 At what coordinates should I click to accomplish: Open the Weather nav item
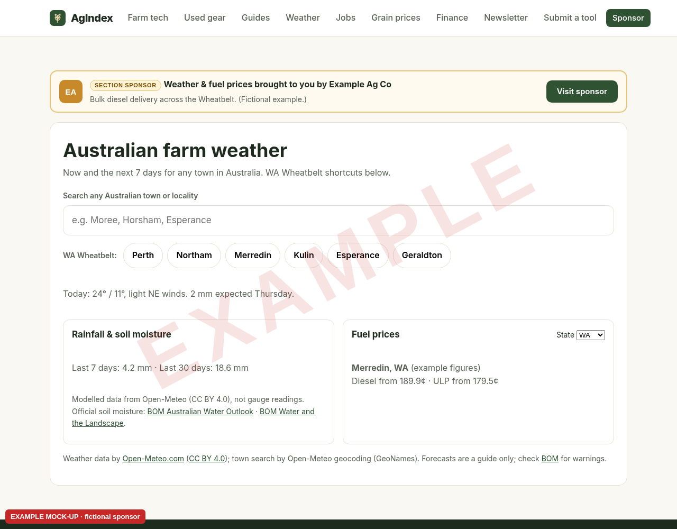point(303,18)
